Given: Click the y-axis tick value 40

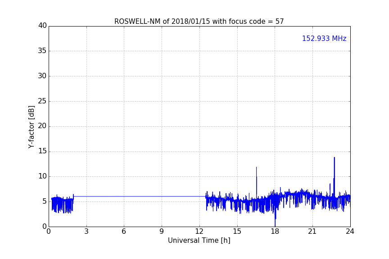Looking at the screenshot, I should [x=42, y=26].
